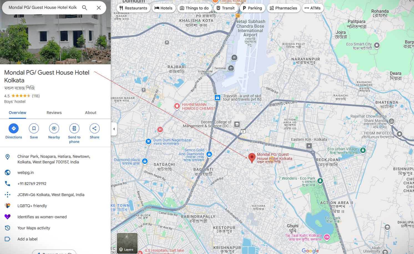
Task: Click the purple heart women-owned icon
Action: [x=7, y=217]
